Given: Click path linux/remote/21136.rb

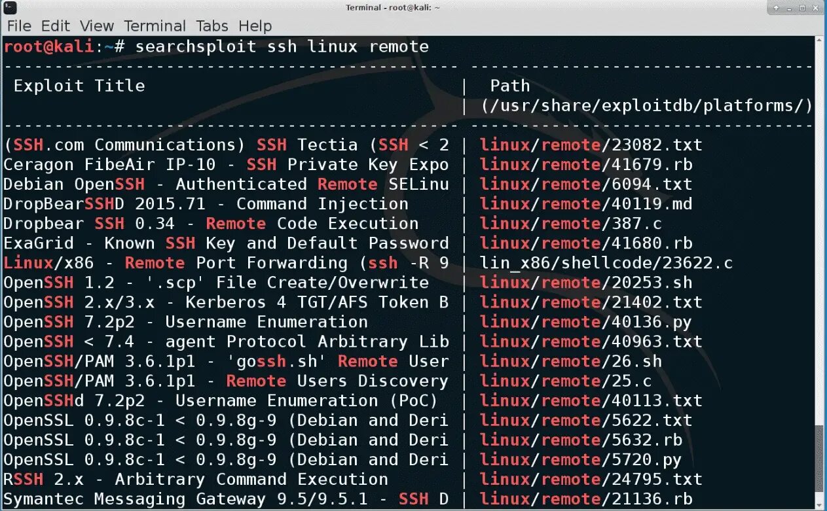Looking at the screenshot, I should 586,499.
